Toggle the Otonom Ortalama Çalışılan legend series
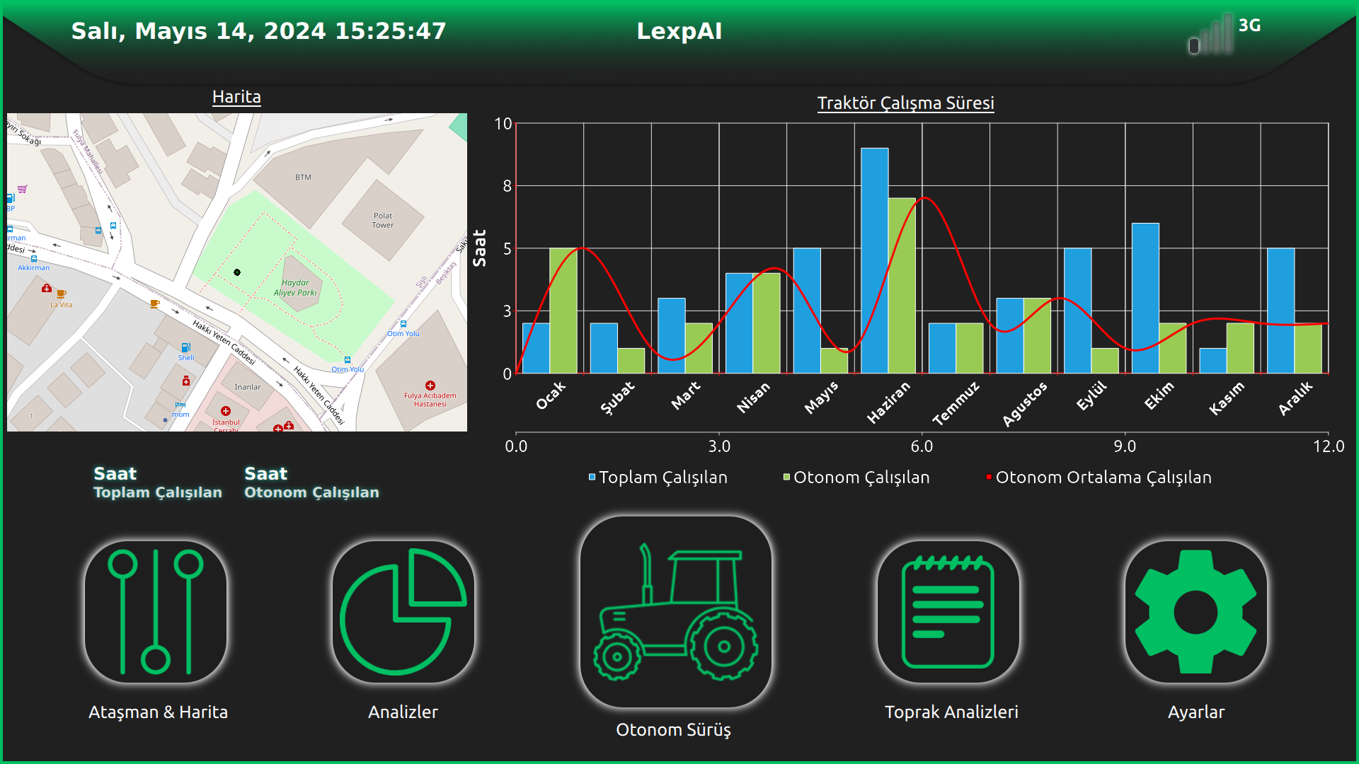 click(1099, 477)
